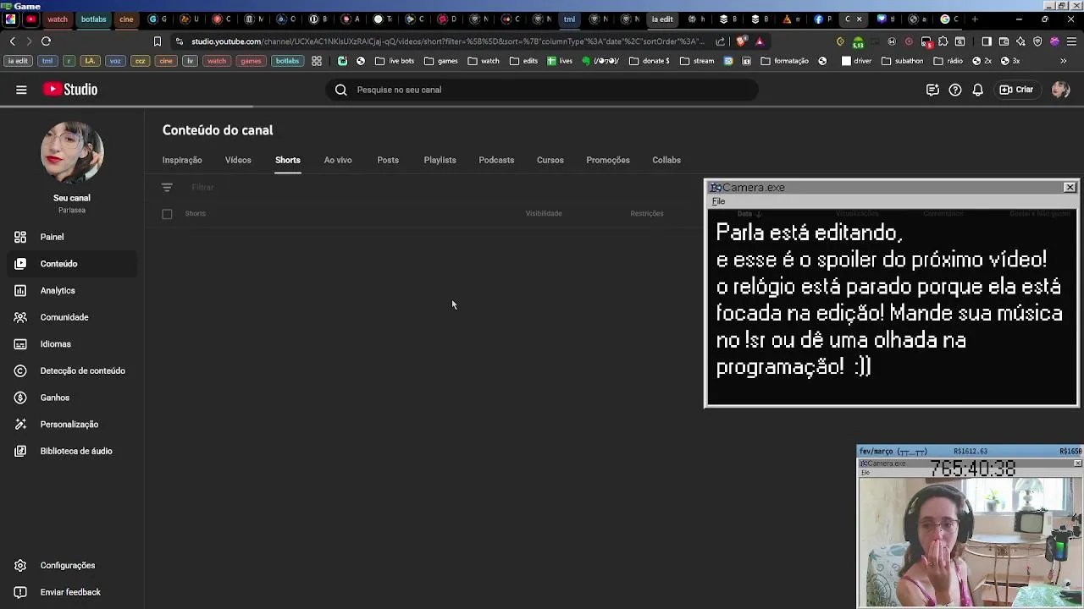Switch to the Inspiração tab
1084x609 pixels.
click(182, 160)
